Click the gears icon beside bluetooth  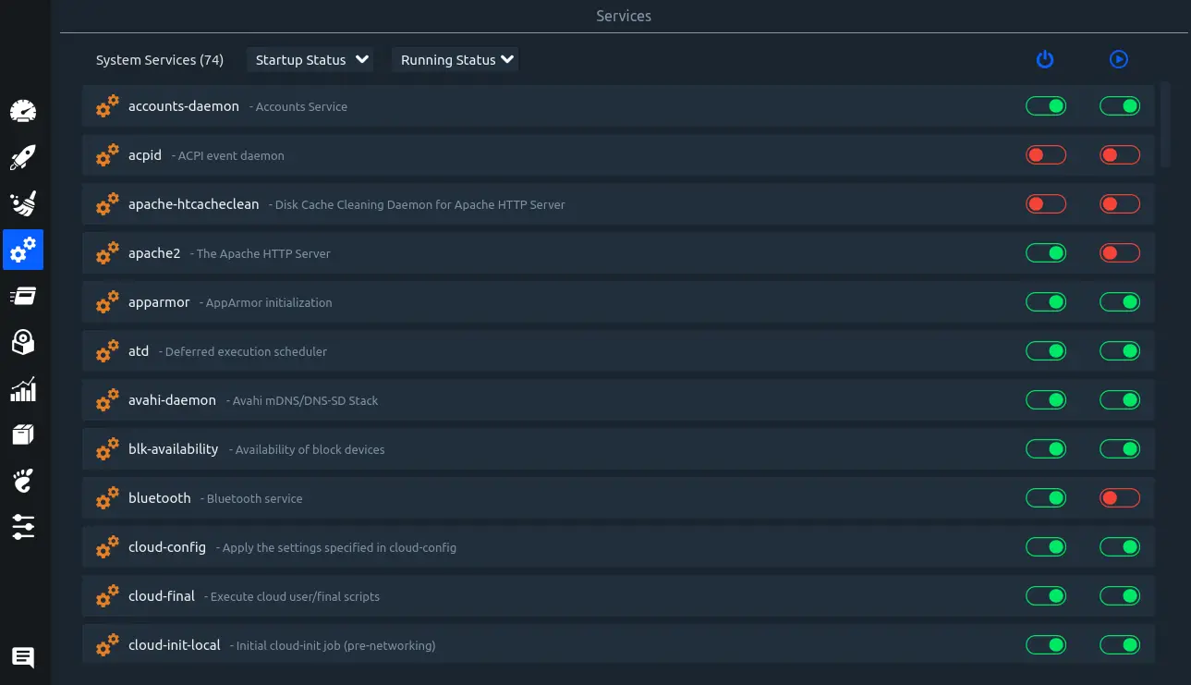point(107,498)
